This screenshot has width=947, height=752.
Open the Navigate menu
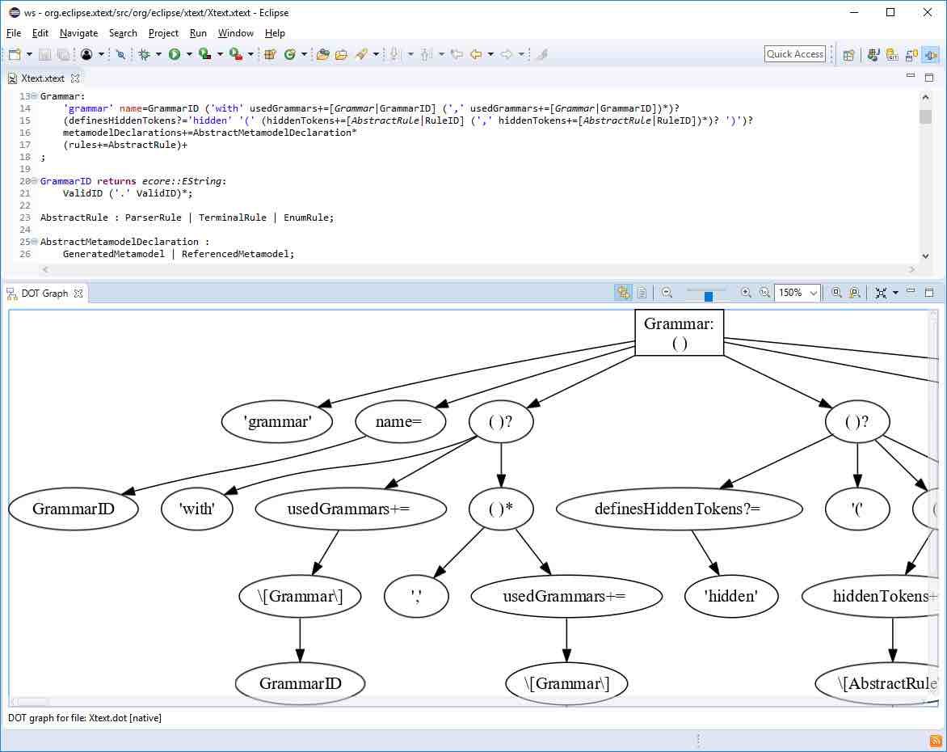(78, 33)
